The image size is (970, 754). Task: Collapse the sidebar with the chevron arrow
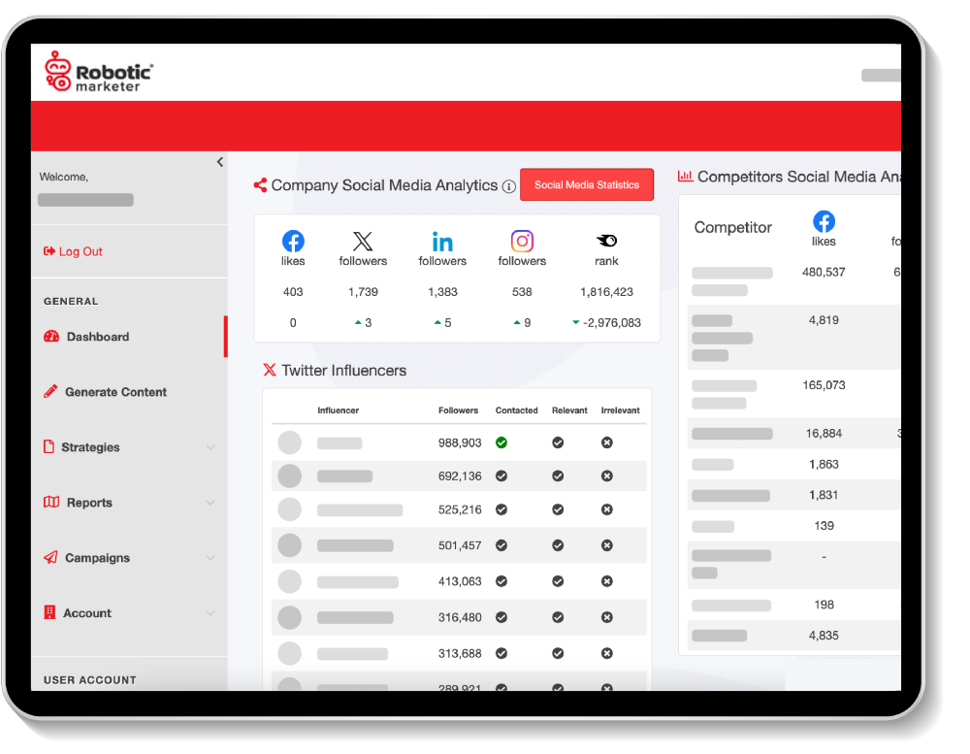click(x=219, y=162)
